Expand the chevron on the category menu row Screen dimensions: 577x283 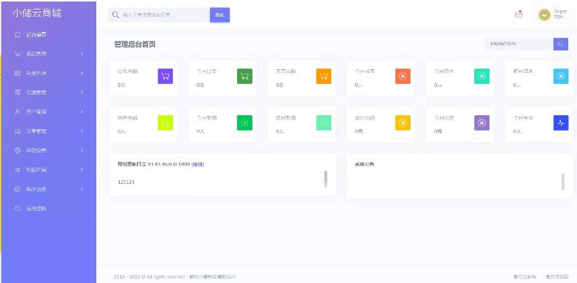pos(82,73)
